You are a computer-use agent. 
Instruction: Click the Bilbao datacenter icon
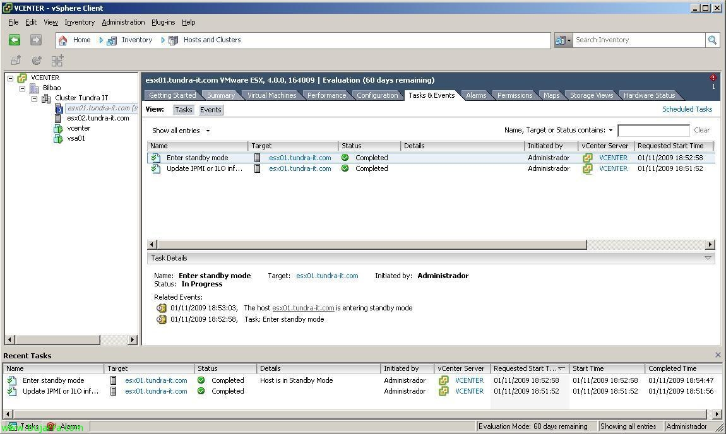tap(34, 88)
